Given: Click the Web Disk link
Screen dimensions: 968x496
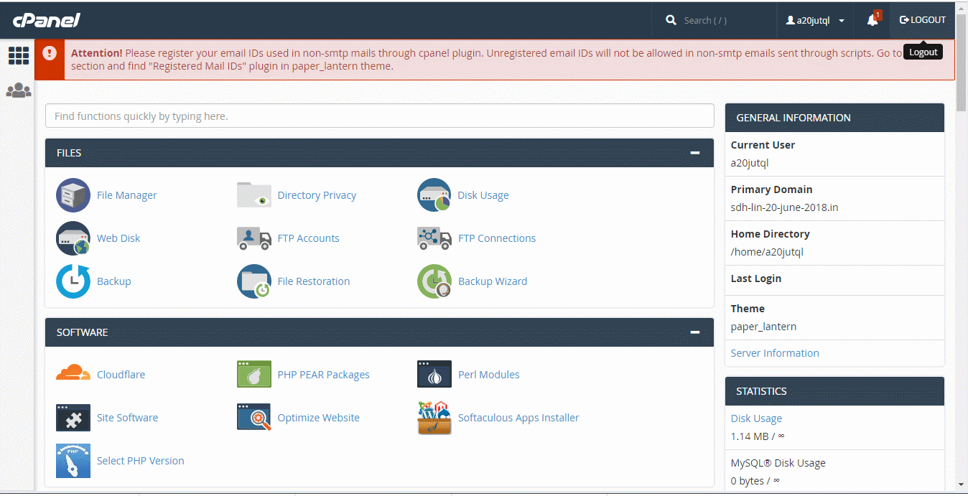Looking at the screenshot, I should (118, 238).
